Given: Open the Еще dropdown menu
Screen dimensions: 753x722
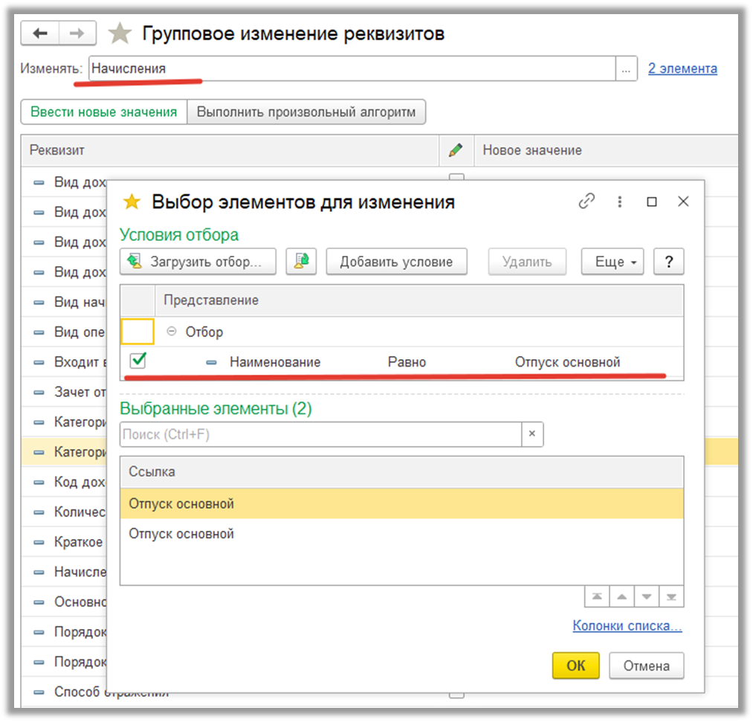Looking at the screenshot, I should [613, 261].
